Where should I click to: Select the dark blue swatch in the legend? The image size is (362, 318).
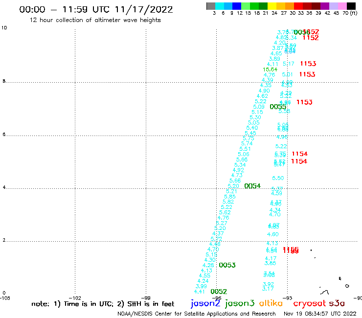pyautogui.click(x=237, y=6)
